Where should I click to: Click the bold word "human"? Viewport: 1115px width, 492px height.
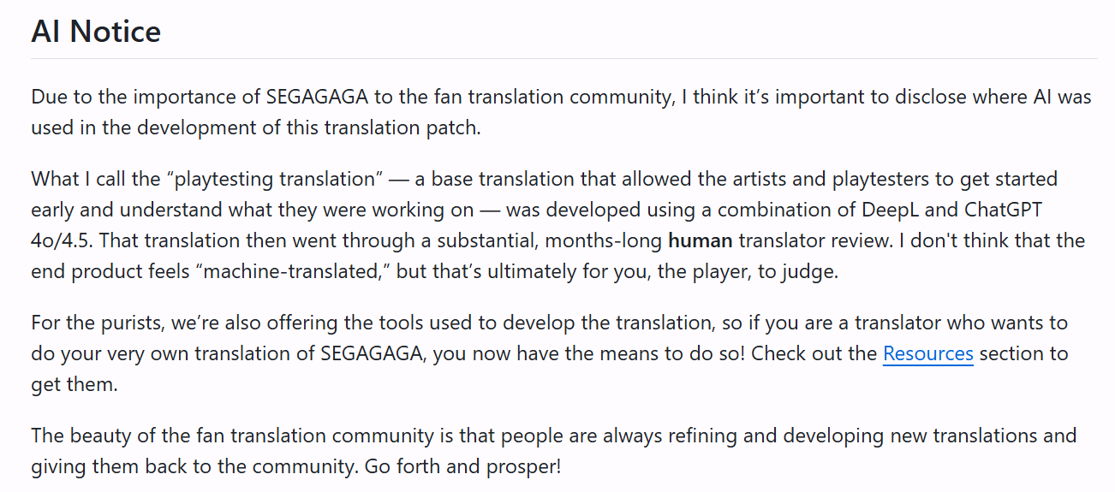700,240
